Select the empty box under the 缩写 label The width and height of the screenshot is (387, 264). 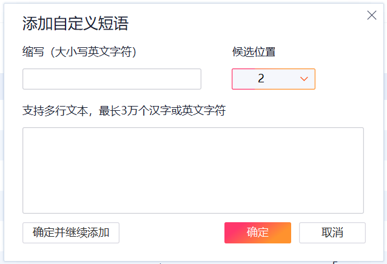point(112,79)
